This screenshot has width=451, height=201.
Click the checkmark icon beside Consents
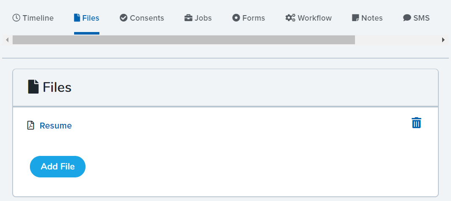click(124, 18)
